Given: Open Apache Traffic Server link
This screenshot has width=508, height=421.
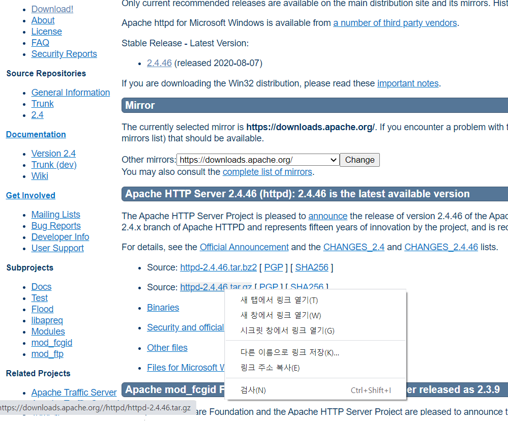Looking at the screenshot, I should point(74,393).
